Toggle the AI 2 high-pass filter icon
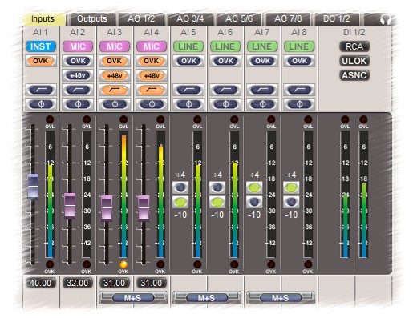Image resolution: width=413 pixels, height=318 pixels. 78,90
